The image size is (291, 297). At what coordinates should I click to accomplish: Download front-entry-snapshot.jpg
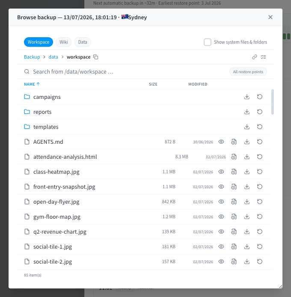tap(246, 187)
